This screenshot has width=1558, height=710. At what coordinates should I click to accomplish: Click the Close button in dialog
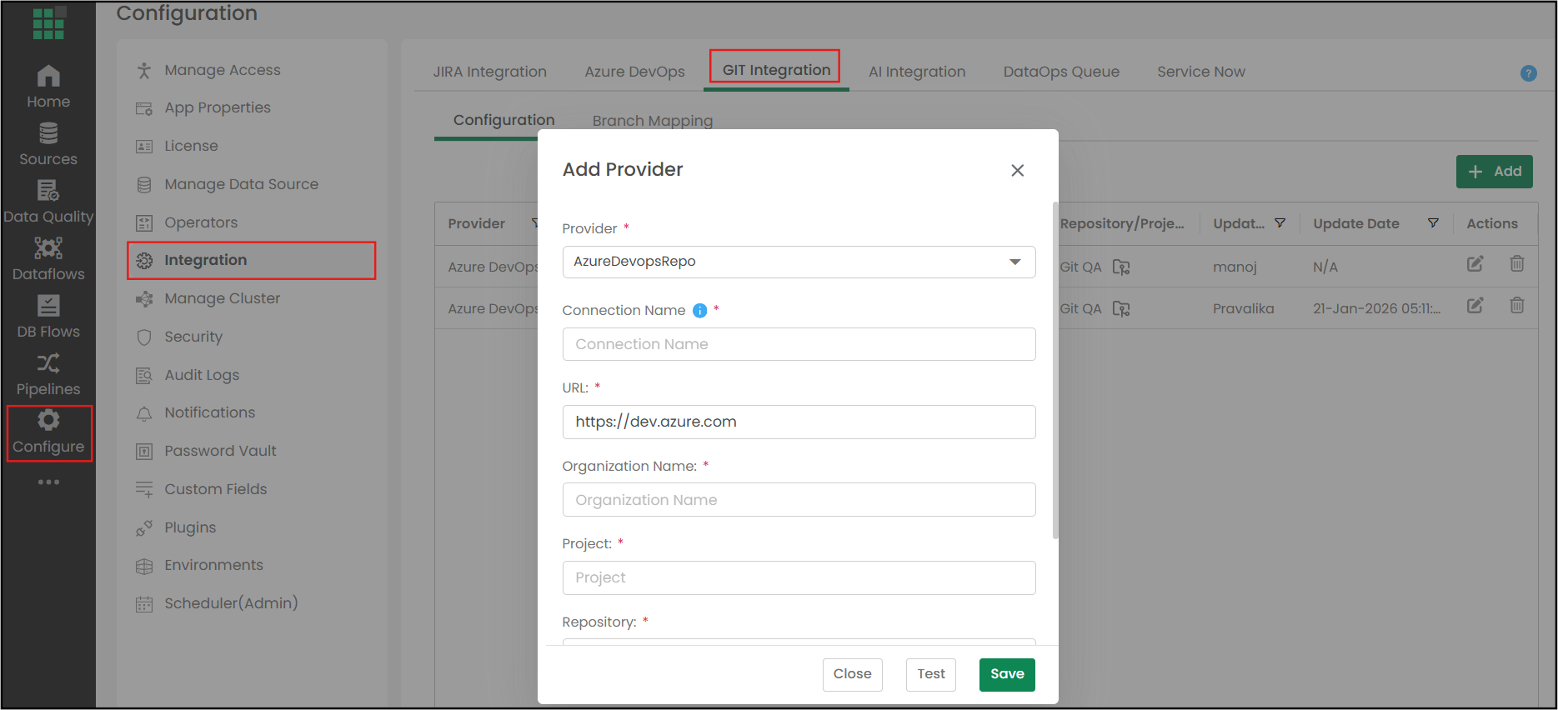852,674
